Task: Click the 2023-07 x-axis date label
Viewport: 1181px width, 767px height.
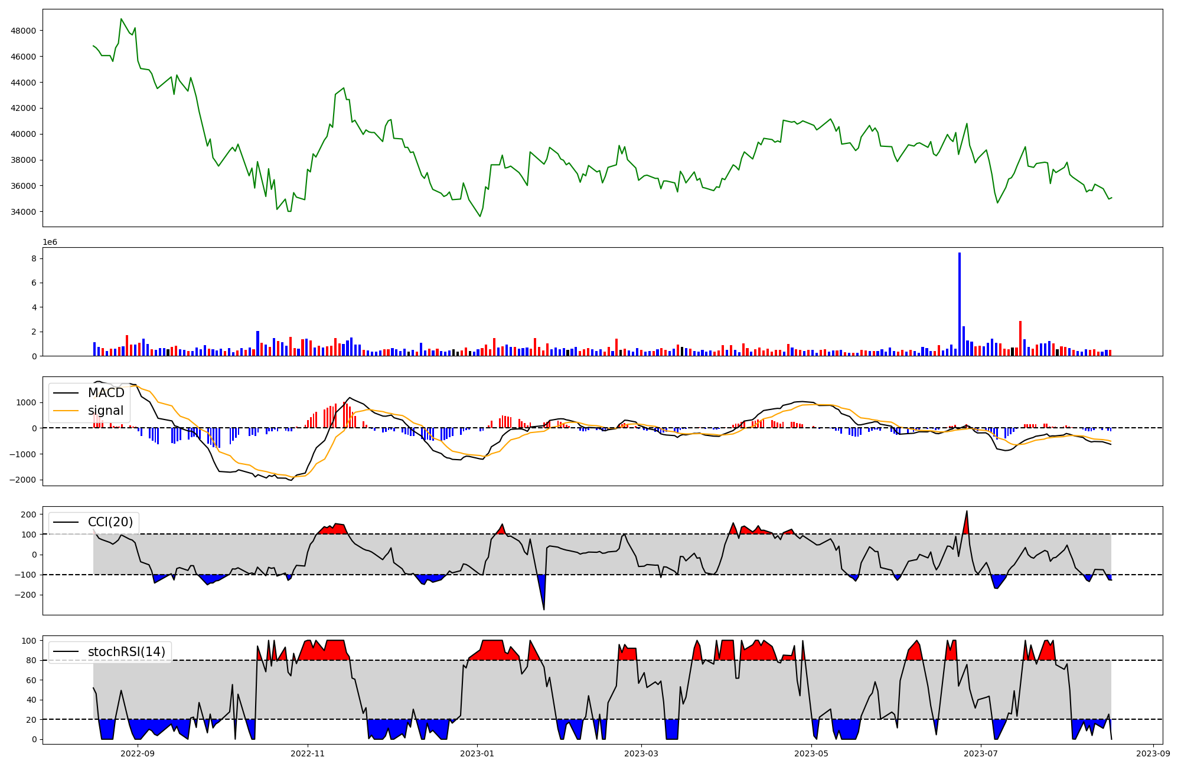Action: coord(981,753)
